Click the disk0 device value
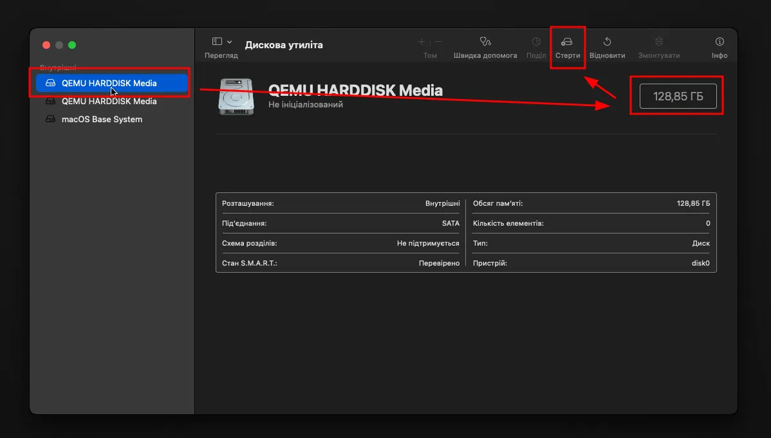The width and height of the screenshot is (771, 438). pyautogui.click(x=701, y=264)
